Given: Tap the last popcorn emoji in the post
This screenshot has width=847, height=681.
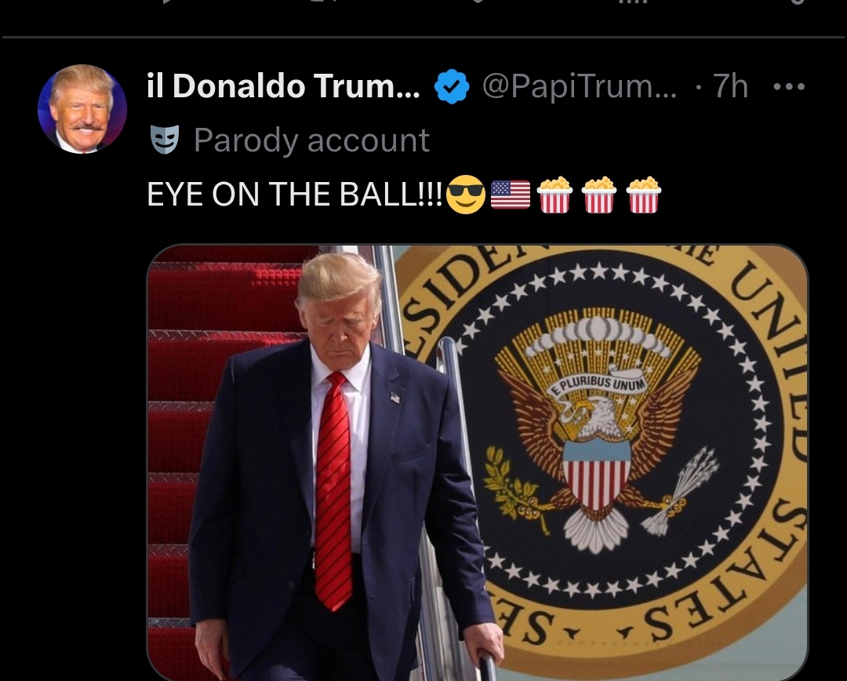Looking at the screenshot, I should (x=643, y=195).
